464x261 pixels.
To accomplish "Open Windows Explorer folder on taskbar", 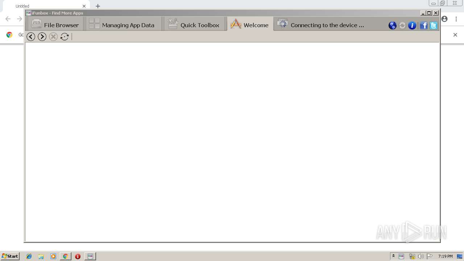I will [41, 256].
